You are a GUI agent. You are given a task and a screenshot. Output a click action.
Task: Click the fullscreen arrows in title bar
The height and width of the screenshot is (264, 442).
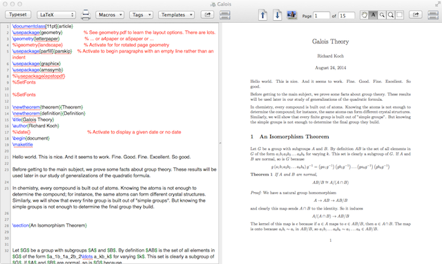[437, 4]
